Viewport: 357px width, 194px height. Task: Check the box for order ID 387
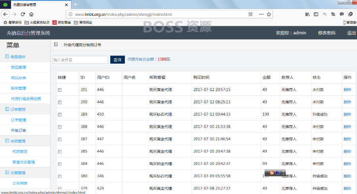pos(59,139)
